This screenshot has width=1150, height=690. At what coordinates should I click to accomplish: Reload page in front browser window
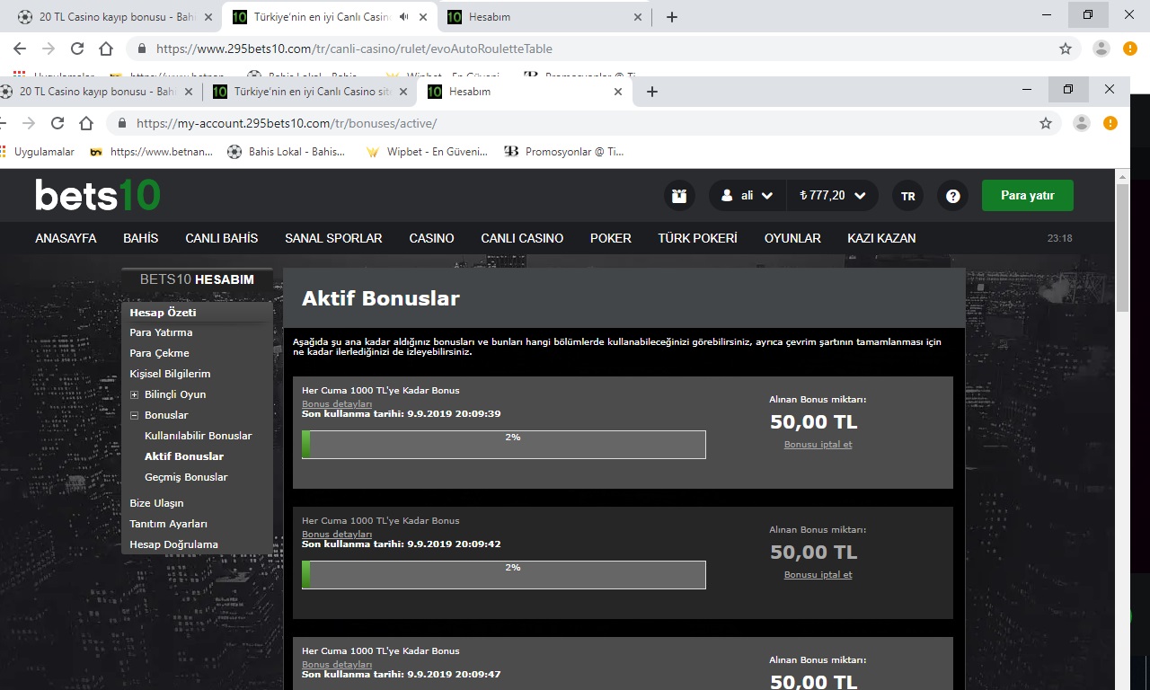(57, 123)
